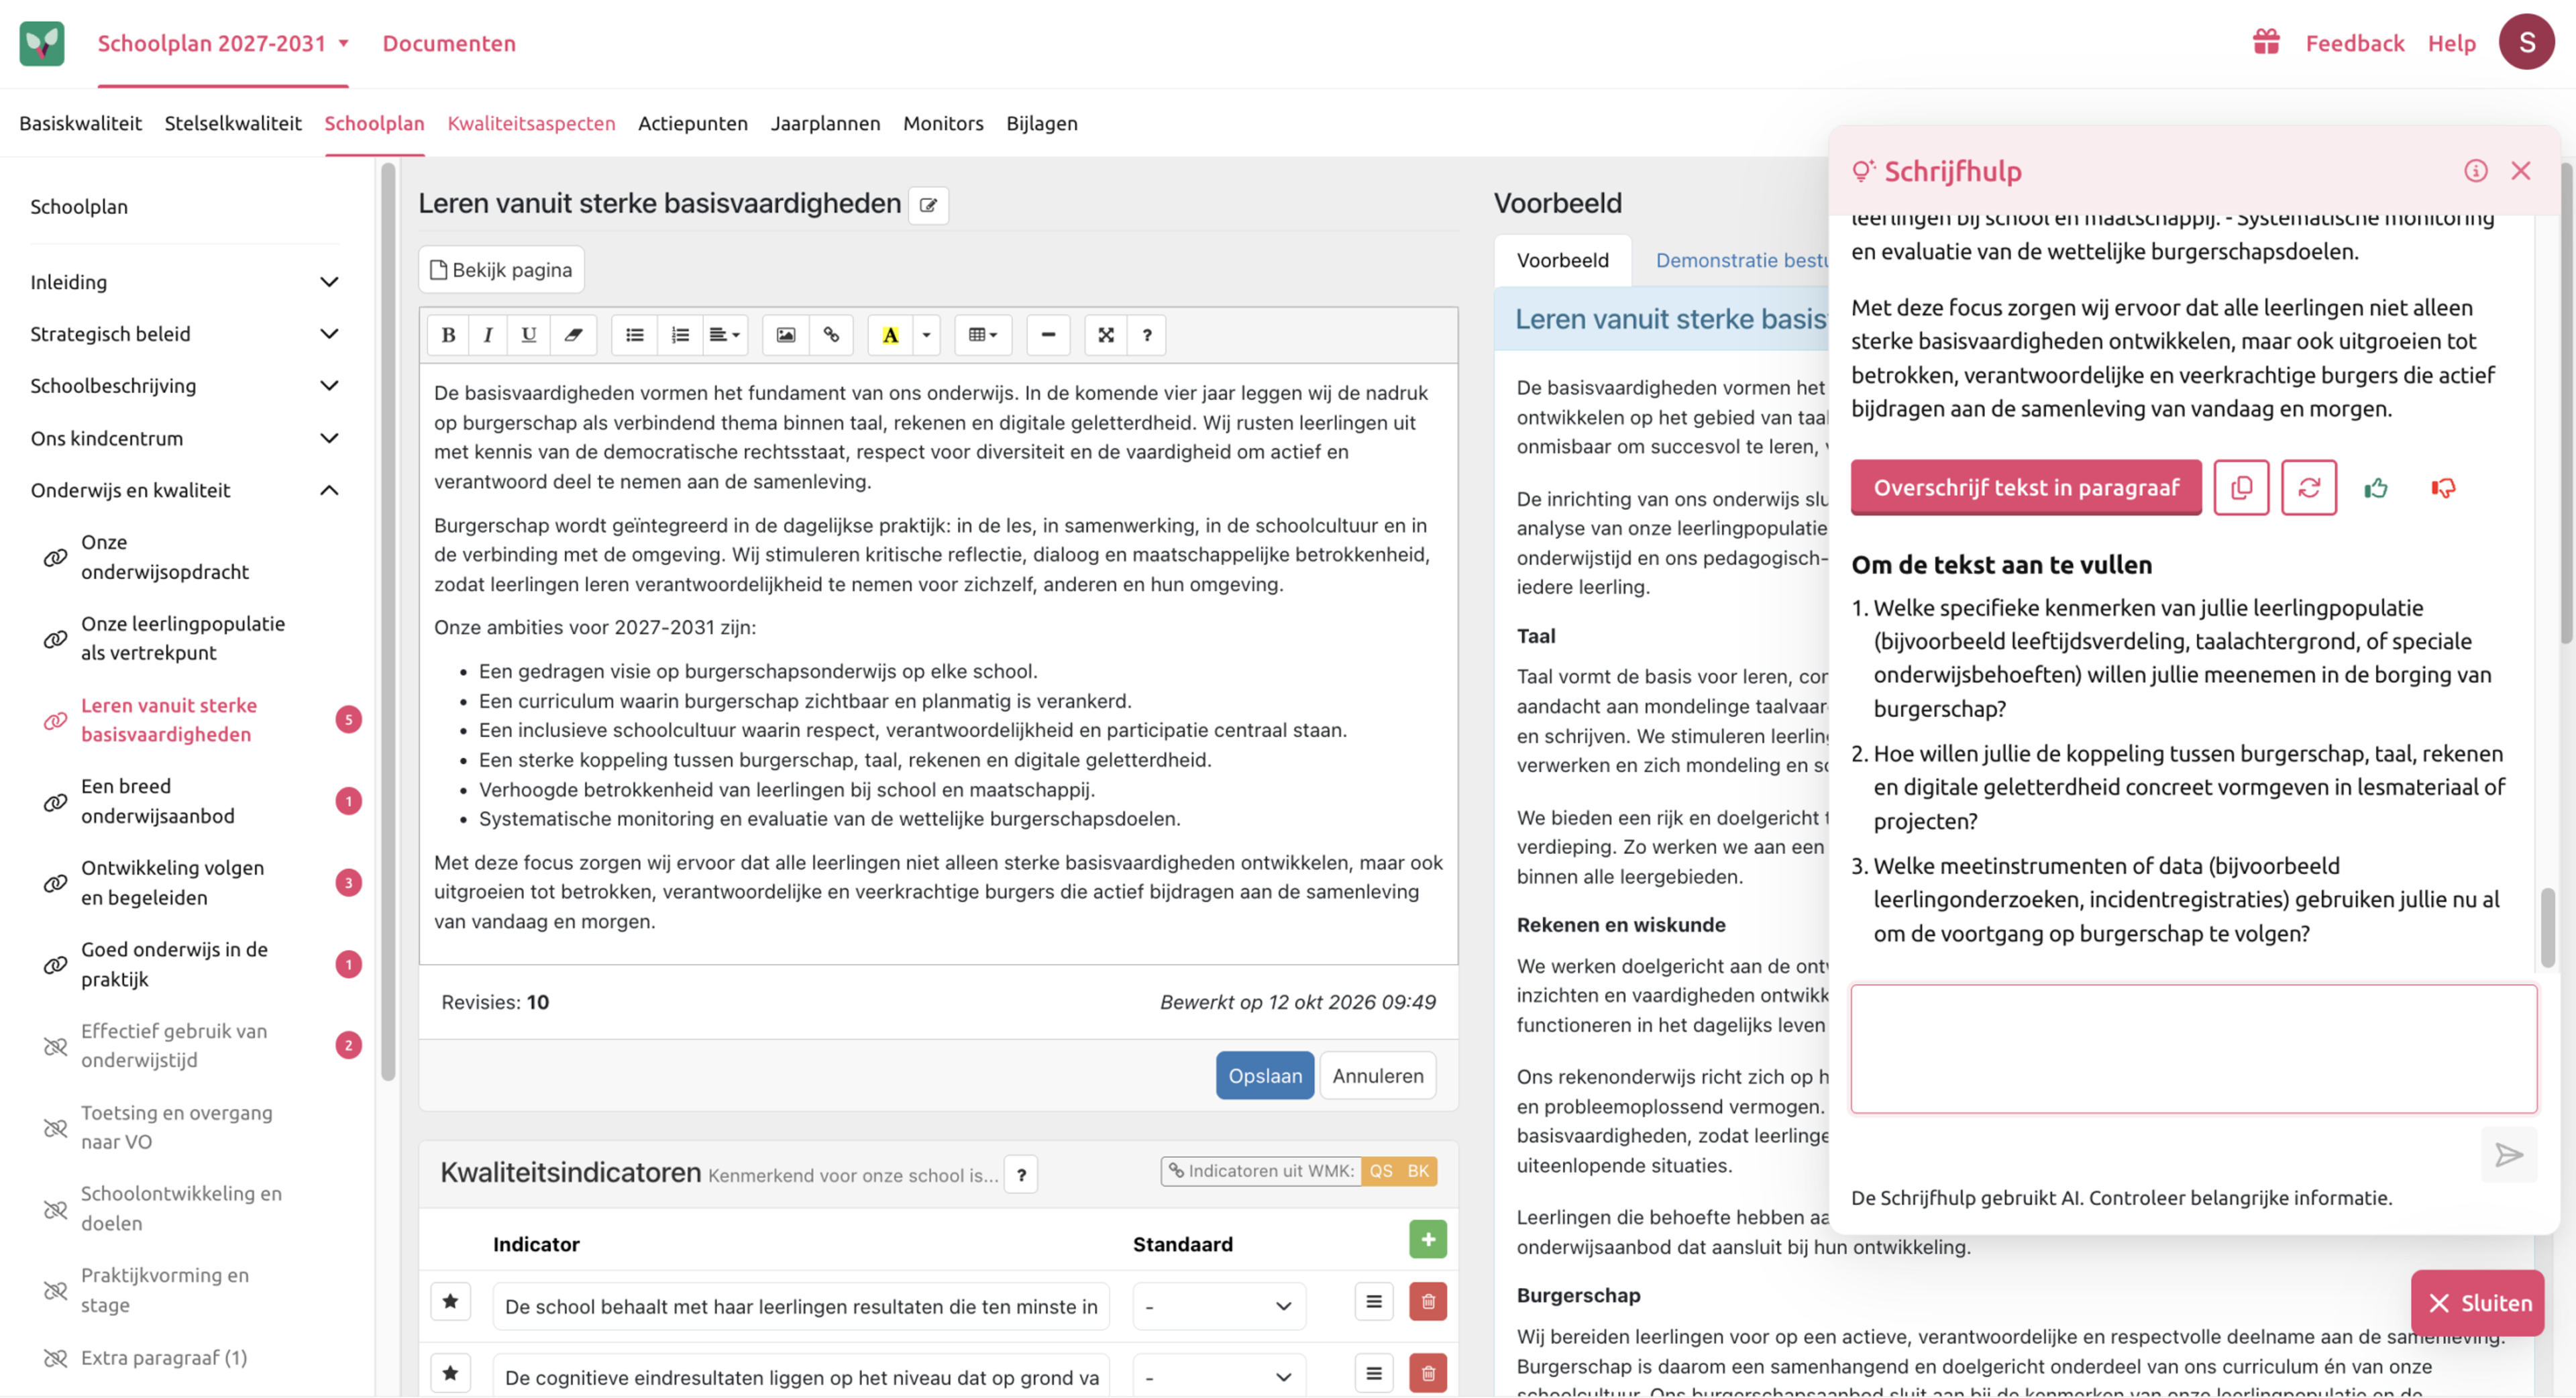
Task: Send the Schrijfhulp message with arrow icon
Action: [x=2509, y=1156]
